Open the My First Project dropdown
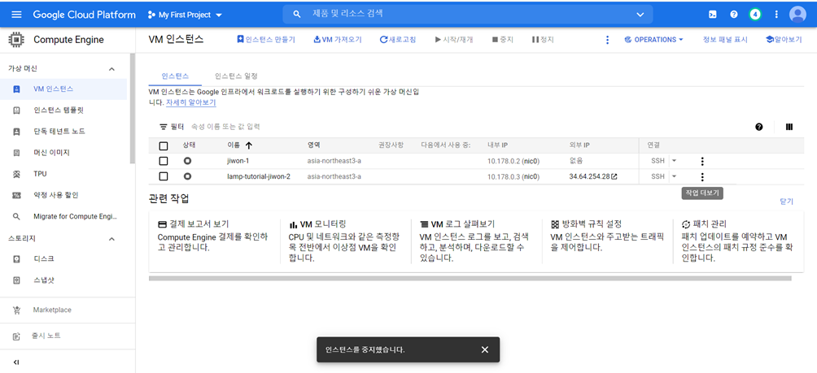Viewport: 817px width, 373px height. click(185, 15)
